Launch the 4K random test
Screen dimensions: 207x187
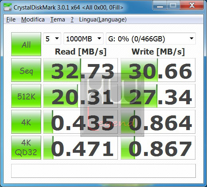26,122
